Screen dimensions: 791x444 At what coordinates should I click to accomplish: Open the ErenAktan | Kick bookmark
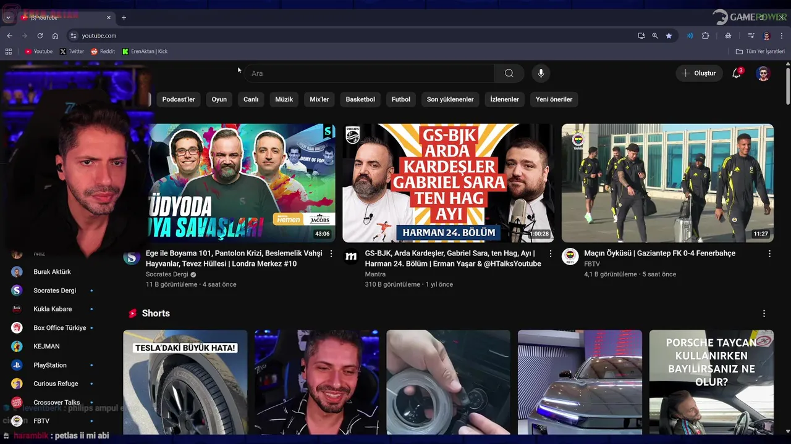point(145,51)
